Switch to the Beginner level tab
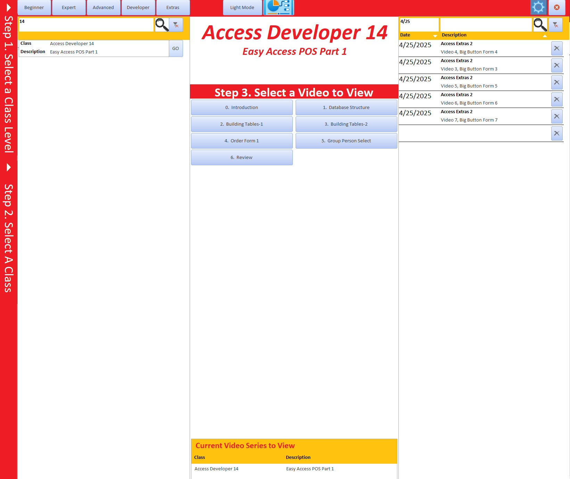The height and width of the screenshot is (479, 570). coord(34,7)
